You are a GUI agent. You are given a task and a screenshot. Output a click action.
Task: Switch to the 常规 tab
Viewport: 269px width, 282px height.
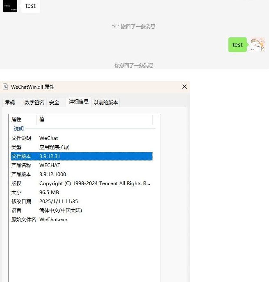pyautogui.click(x=10, y=103)
